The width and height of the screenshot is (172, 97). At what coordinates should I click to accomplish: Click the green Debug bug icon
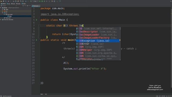(x=42, y=1)
